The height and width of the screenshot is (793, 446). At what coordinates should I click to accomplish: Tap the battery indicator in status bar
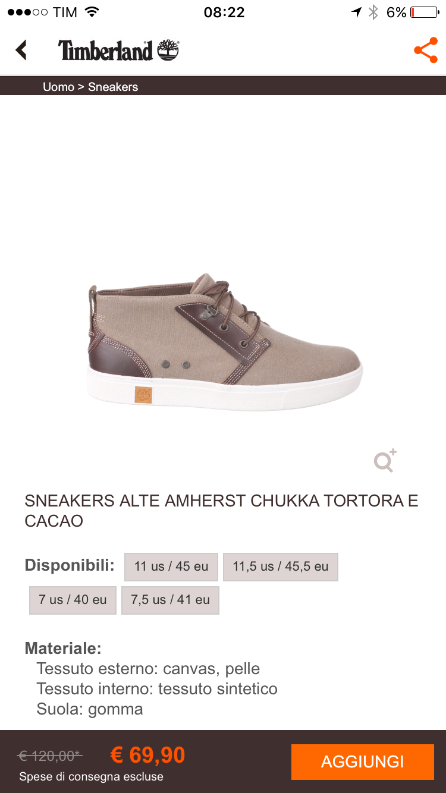click(x=424, y=12)
